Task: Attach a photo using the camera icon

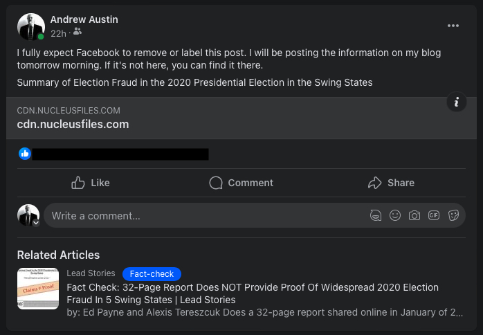Action: [x=414, y=215]
